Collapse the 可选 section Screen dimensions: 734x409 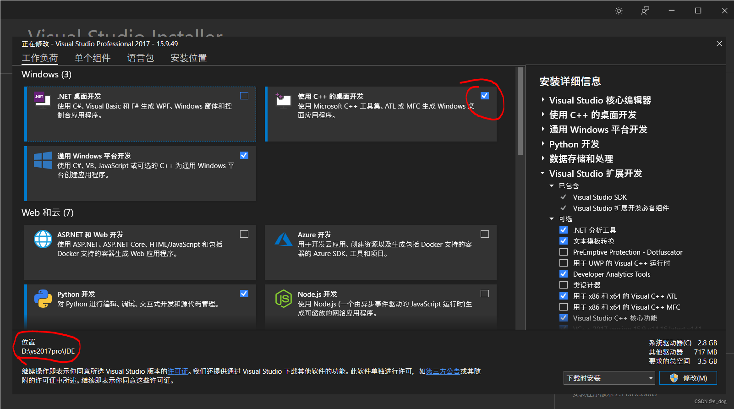point(552,218)
